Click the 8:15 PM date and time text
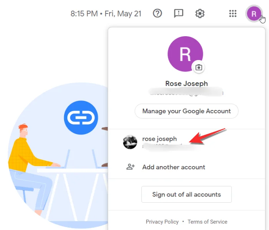 [x=106, y=14]
